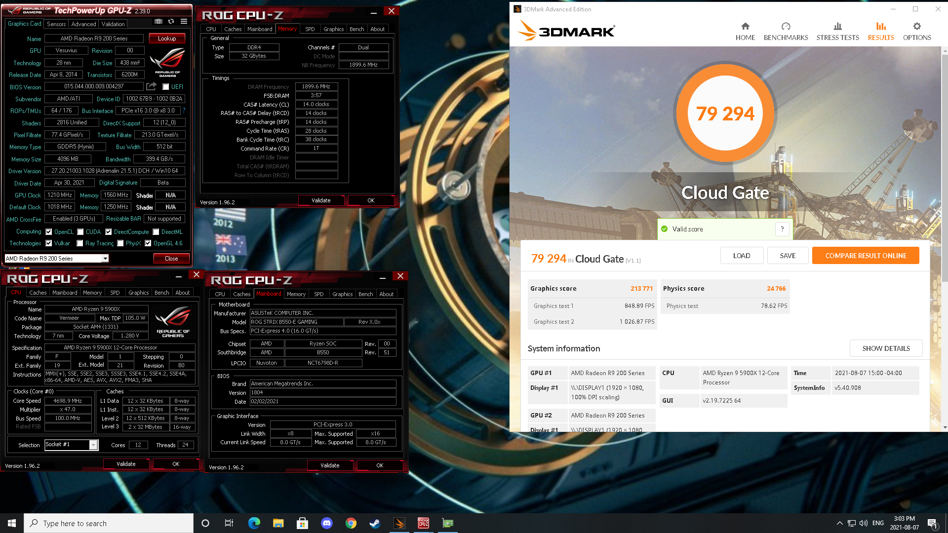This screenshot has height=533, width=948.
Task: Switch to 3DMark taskbar icon
Action: [399, 523]
